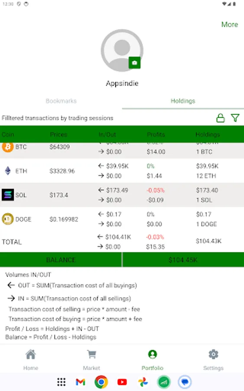The width and height of the screenshot is (244, 391).
Task: Open Settings gear in bottom navigation
Action: (213, 355)
